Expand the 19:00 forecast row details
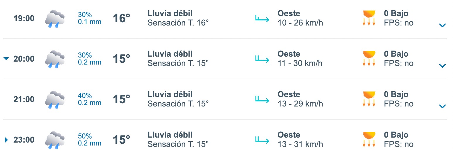The image size is (453, 159). coord(442,25)
